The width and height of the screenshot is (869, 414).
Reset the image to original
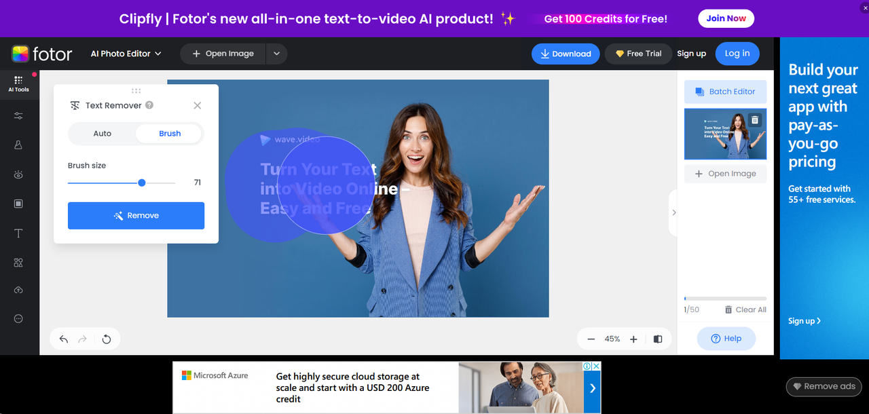[107, 339]
